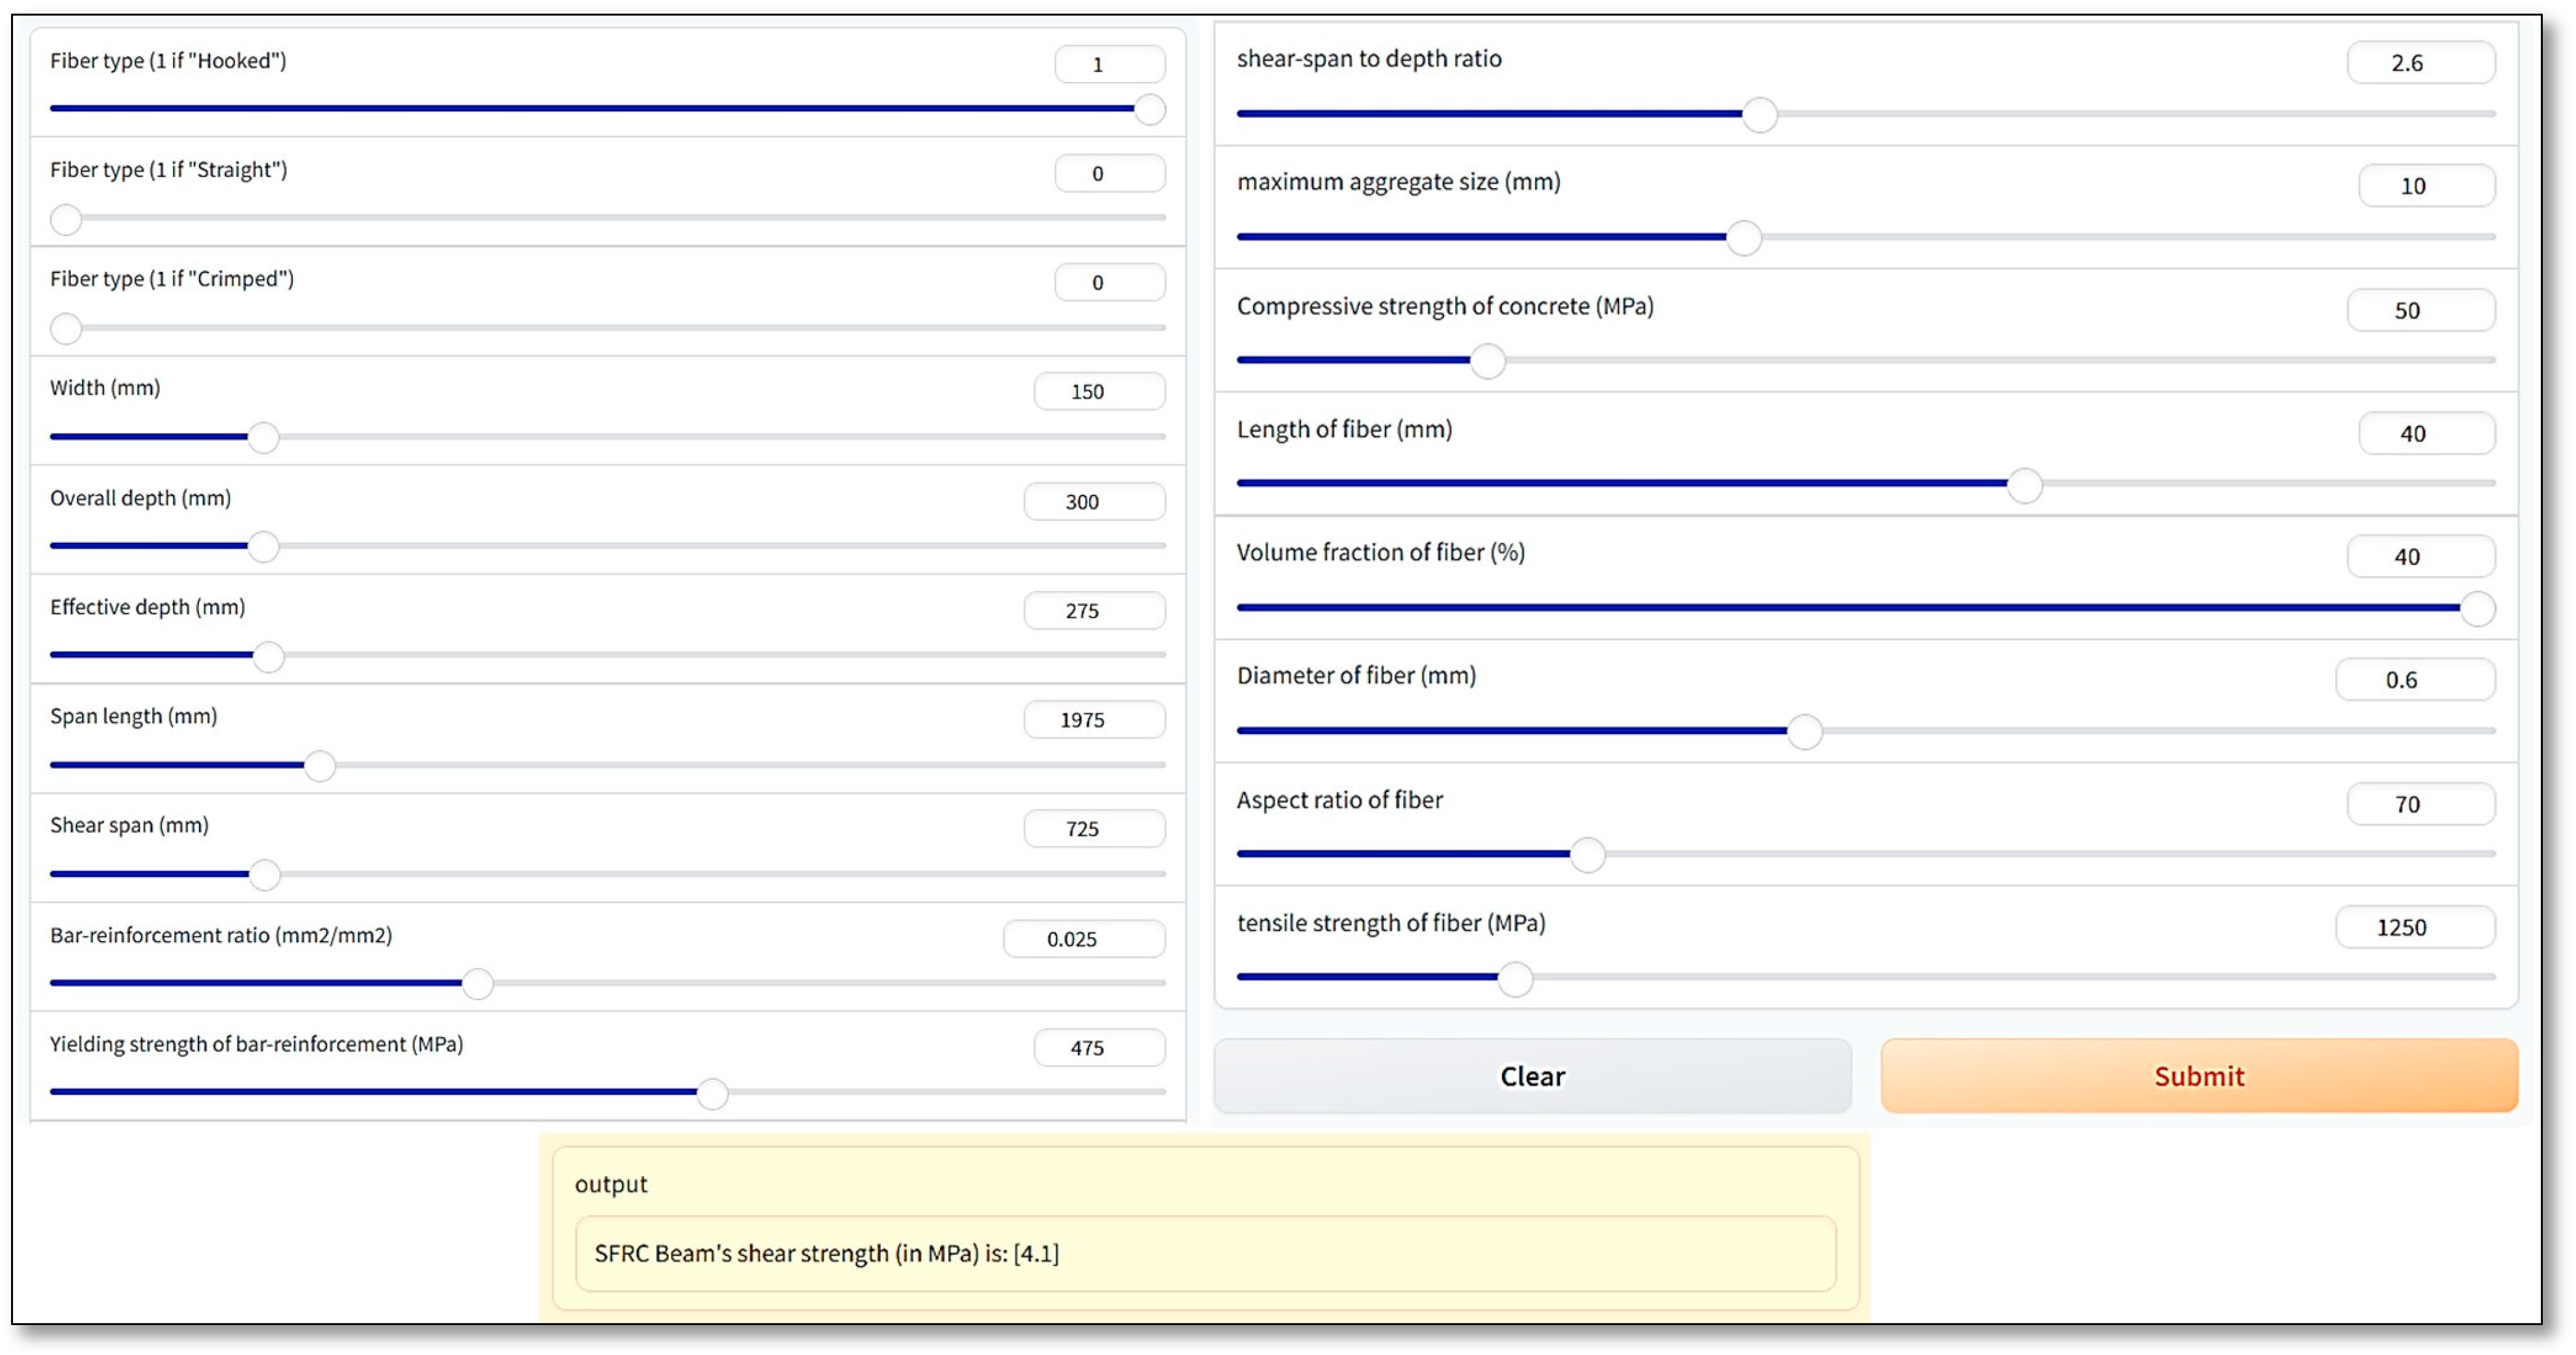Click the Span length value field

[x=1093, y=720]
